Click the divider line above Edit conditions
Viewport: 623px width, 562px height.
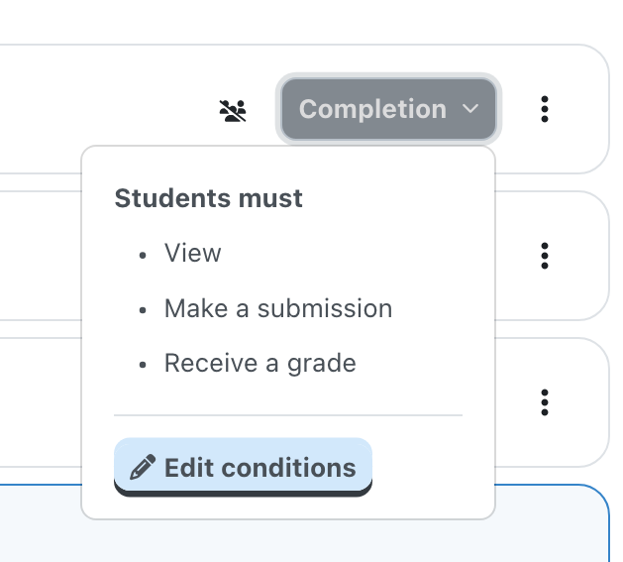click(288, 415)
